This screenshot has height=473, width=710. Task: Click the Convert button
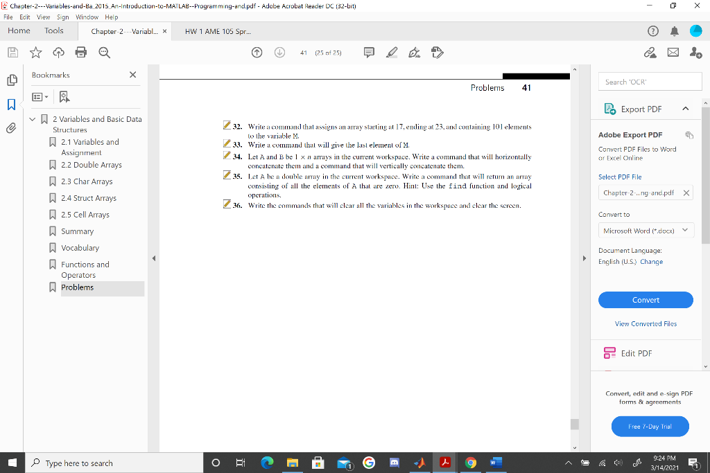pos(646,300)
